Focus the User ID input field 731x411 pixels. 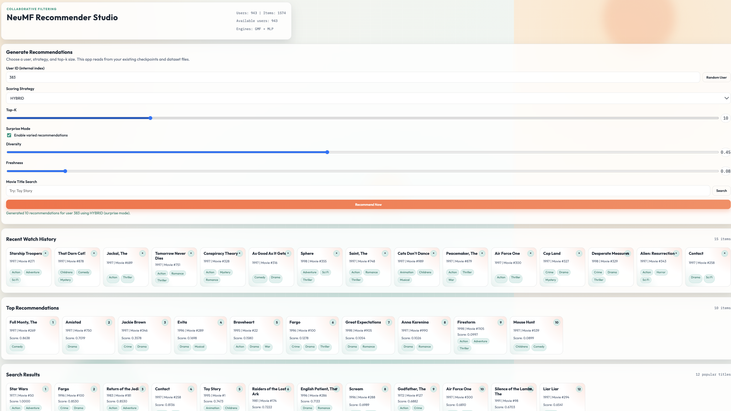tap(353, 78)
